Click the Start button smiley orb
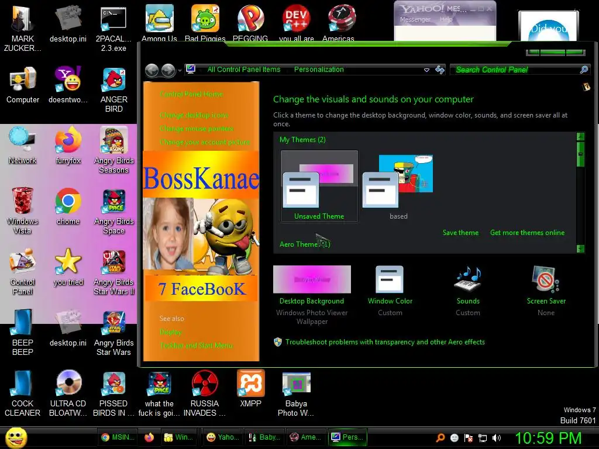 coord(16,437)
